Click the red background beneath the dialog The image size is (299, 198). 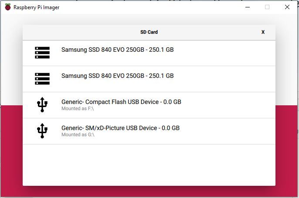pyautogui.click(x=149, y=192)
